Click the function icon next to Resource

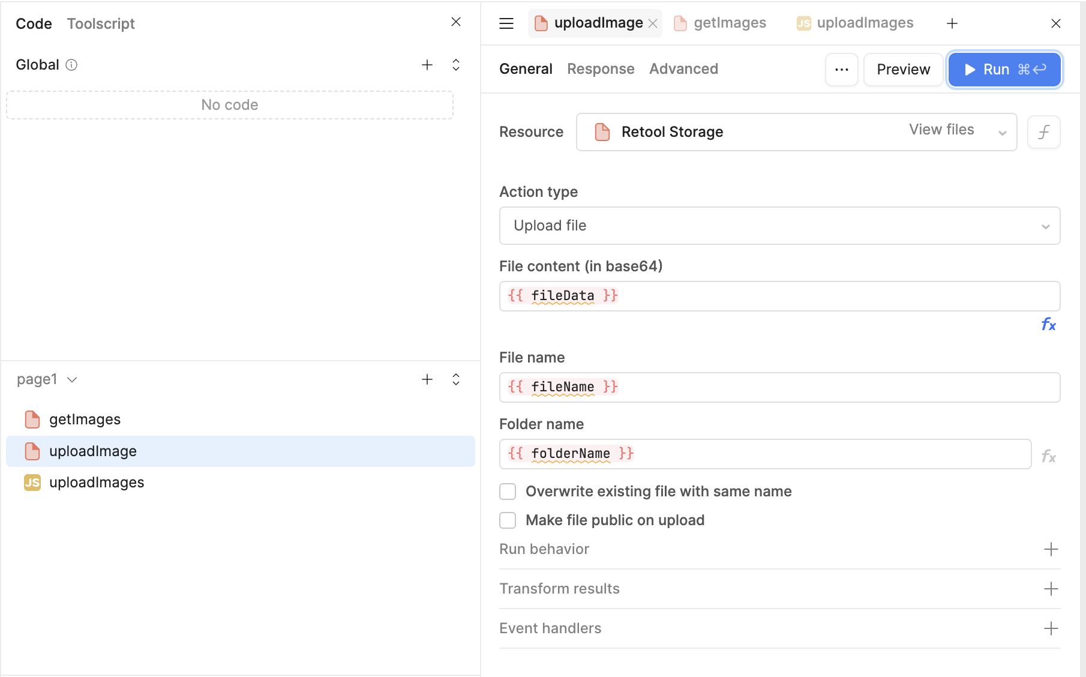(1043, 132)
